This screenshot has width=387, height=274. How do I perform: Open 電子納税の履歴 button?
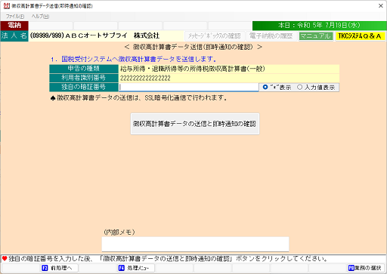click(x=271, y=36)
